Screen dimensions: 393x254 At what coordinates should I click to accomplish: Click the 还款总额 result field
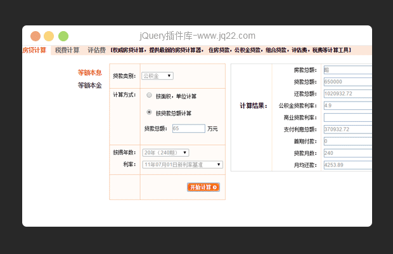coord(347,93)
